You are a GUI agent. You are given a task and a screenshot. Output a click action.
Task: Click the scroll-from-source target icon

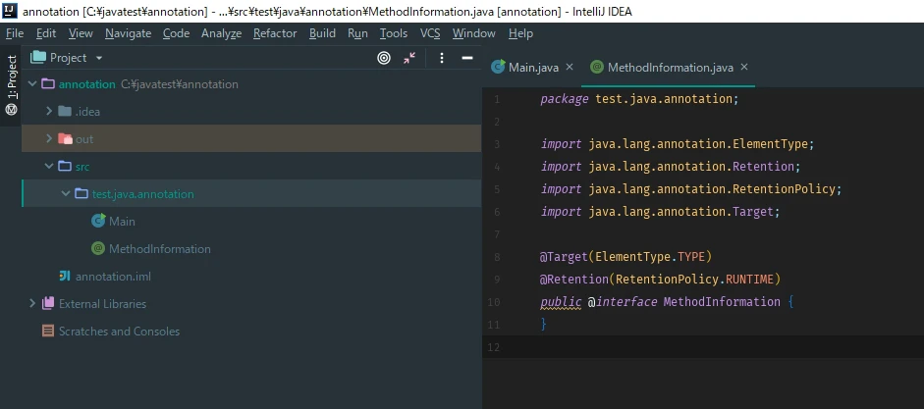[384, 58]
